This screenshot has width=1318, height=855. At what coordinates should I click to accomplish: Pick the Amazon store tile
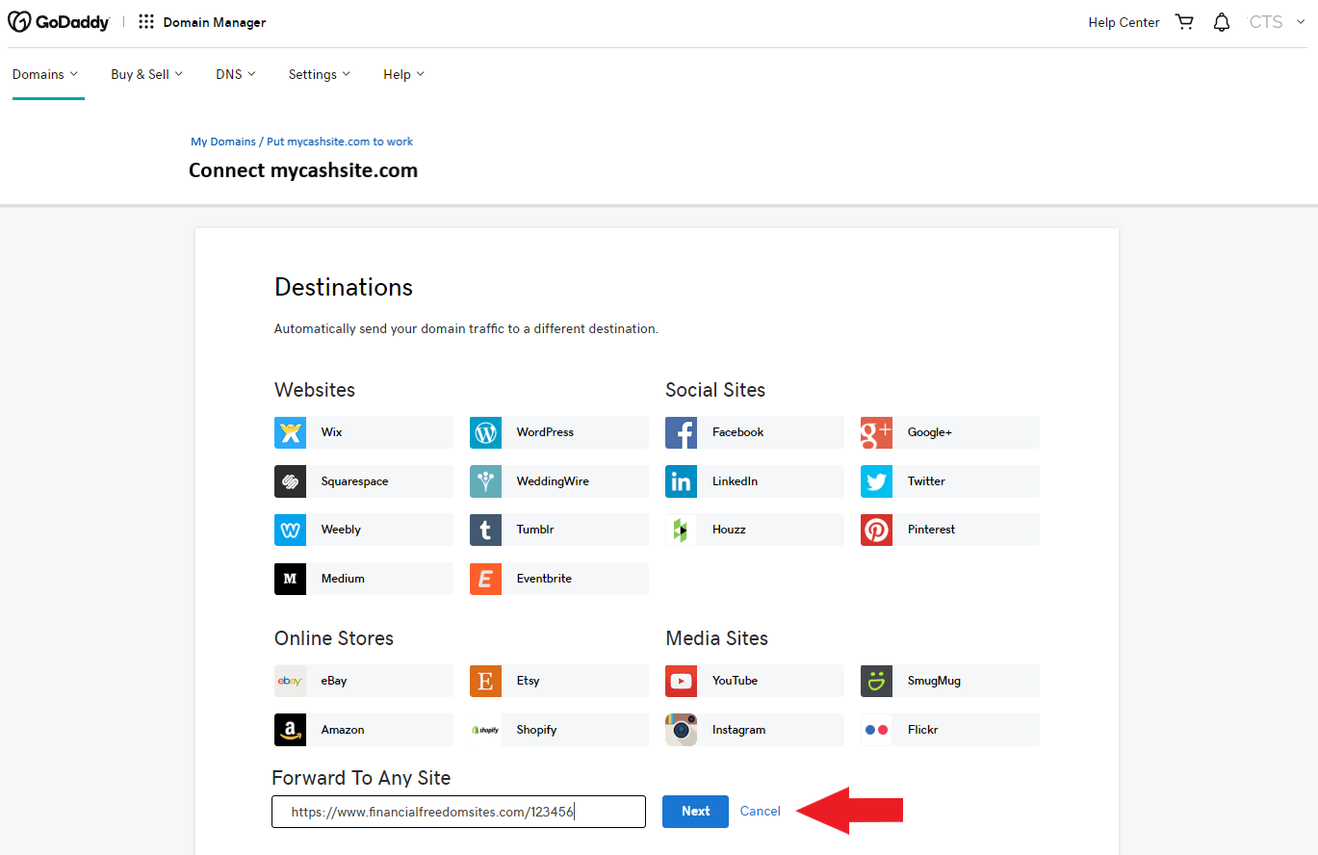pos(363,729)
